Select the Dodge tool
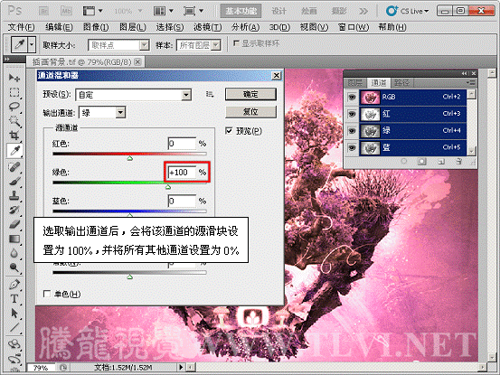This screenshot has width=500, height=375. (14, 267)
